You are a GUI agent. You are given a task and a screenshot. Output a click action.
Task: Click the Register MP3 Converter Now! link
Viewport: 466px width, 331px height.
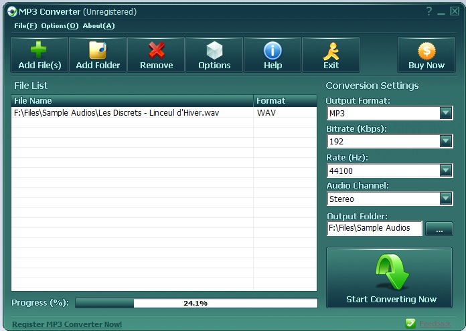(67, 324)
